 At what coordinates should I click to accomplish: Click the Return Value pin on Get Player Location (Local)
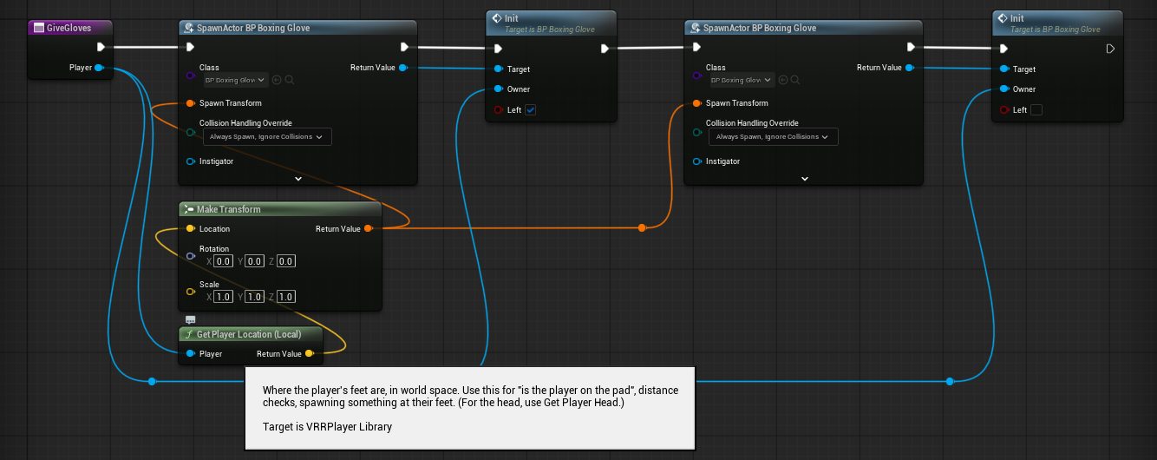click(310, 354)
